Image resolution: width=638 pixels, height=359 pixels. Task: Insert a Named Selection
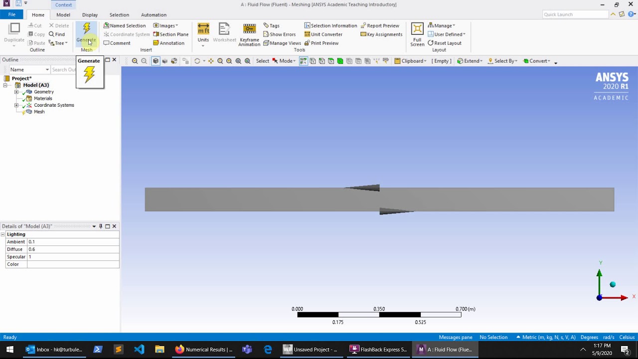coord(125,25)
